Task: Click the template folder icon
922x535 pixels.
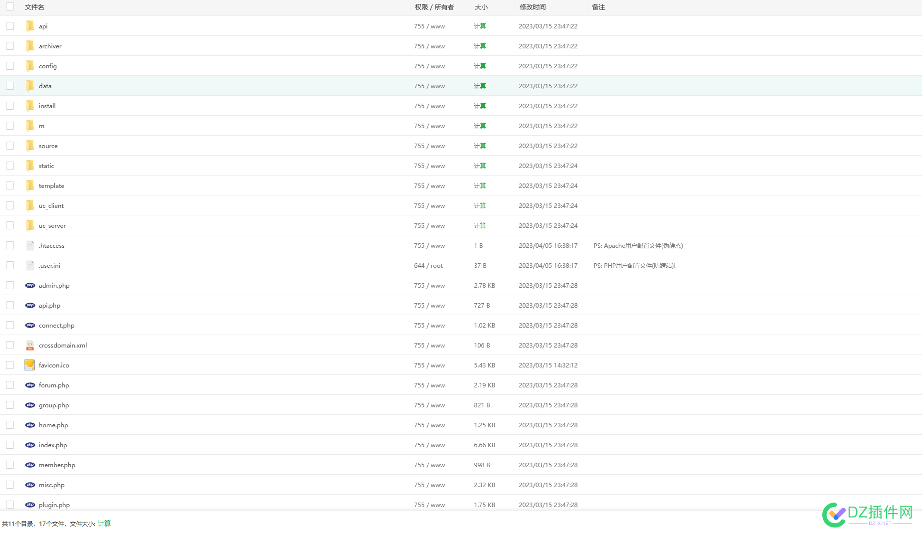Action: 30,185
